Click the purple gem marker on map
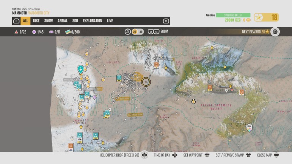Viewport: 292px width, 164px height. pyautogui.click(x=94, y=97)
